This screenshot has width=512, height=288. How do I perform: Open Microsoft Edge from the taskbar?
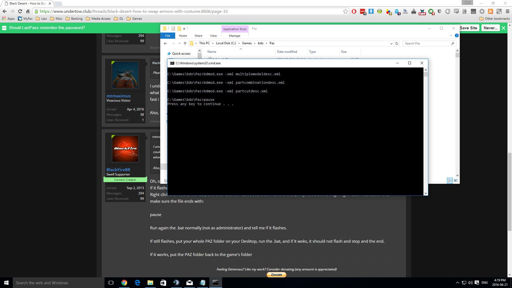(137, 283)
